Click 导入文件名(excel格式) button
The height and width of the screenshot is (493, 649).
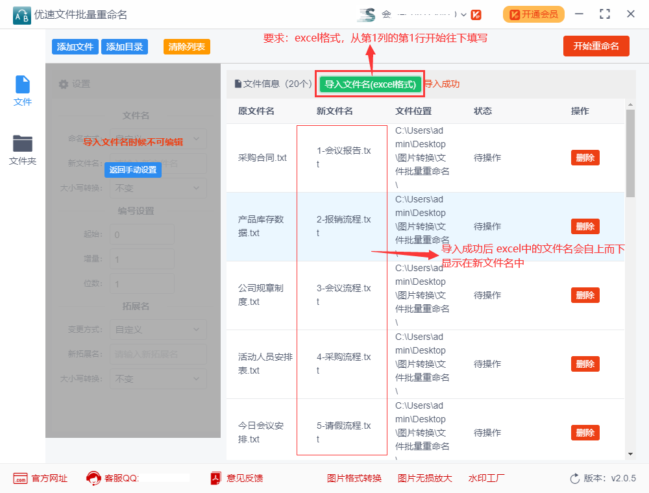click(x=369, y=84)
